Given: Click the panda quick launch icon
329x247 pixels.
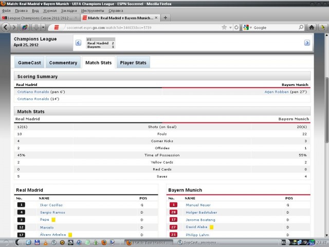Looking at the screenshot, I should tap(70, 242).
